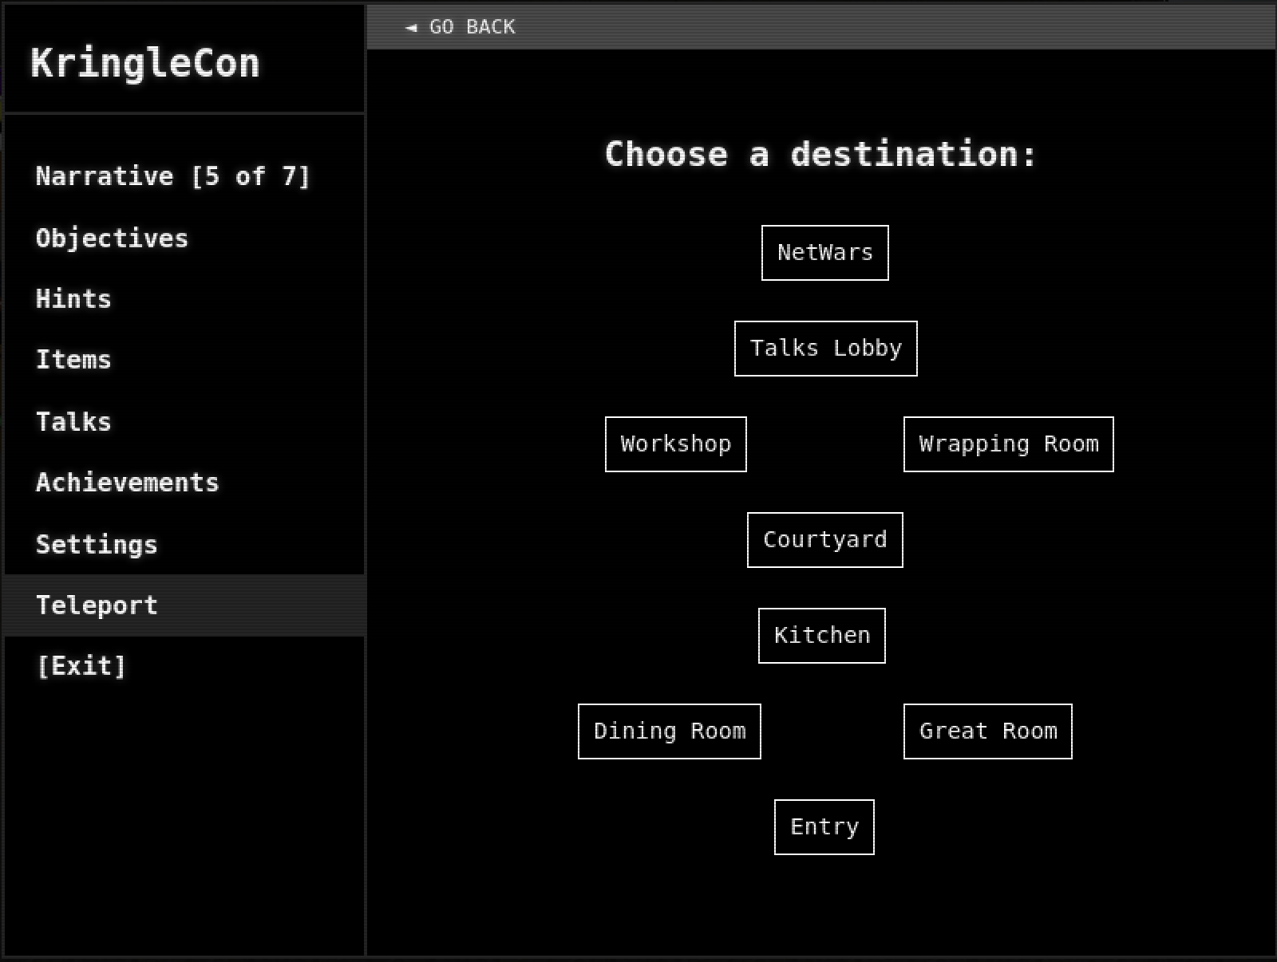The width and height of the screenshot is (1277, 962).
Task: Select Talks Lobby destination
Action: click(x=825, y=349)
